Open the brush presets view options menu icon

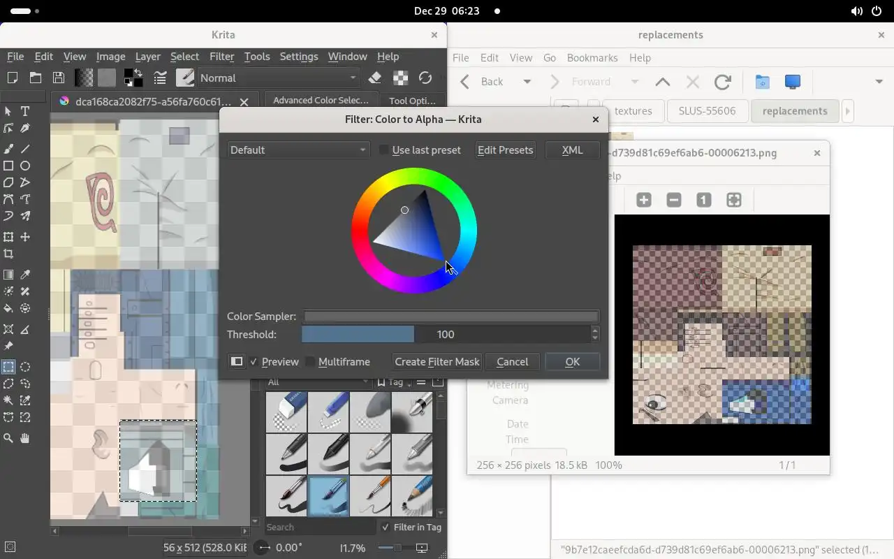click(x=421, y=382)
